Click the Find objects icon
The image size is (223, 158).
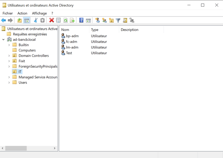click(125, 20)
